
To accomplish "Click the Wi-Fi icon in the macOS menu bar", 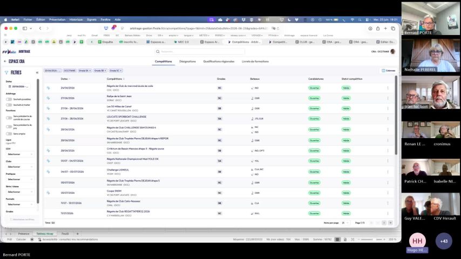I will [x=352, y=20].
